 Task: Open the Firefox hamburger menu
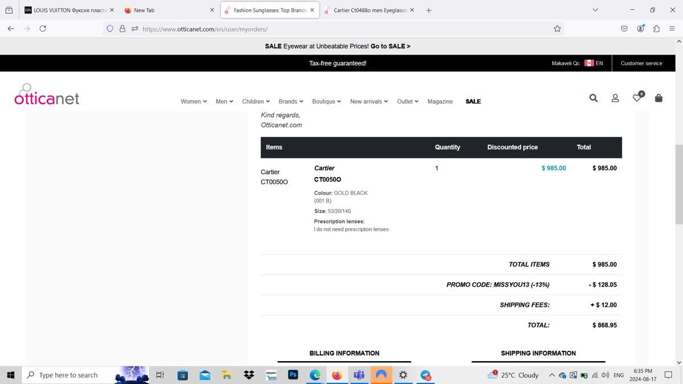point(672,28)
